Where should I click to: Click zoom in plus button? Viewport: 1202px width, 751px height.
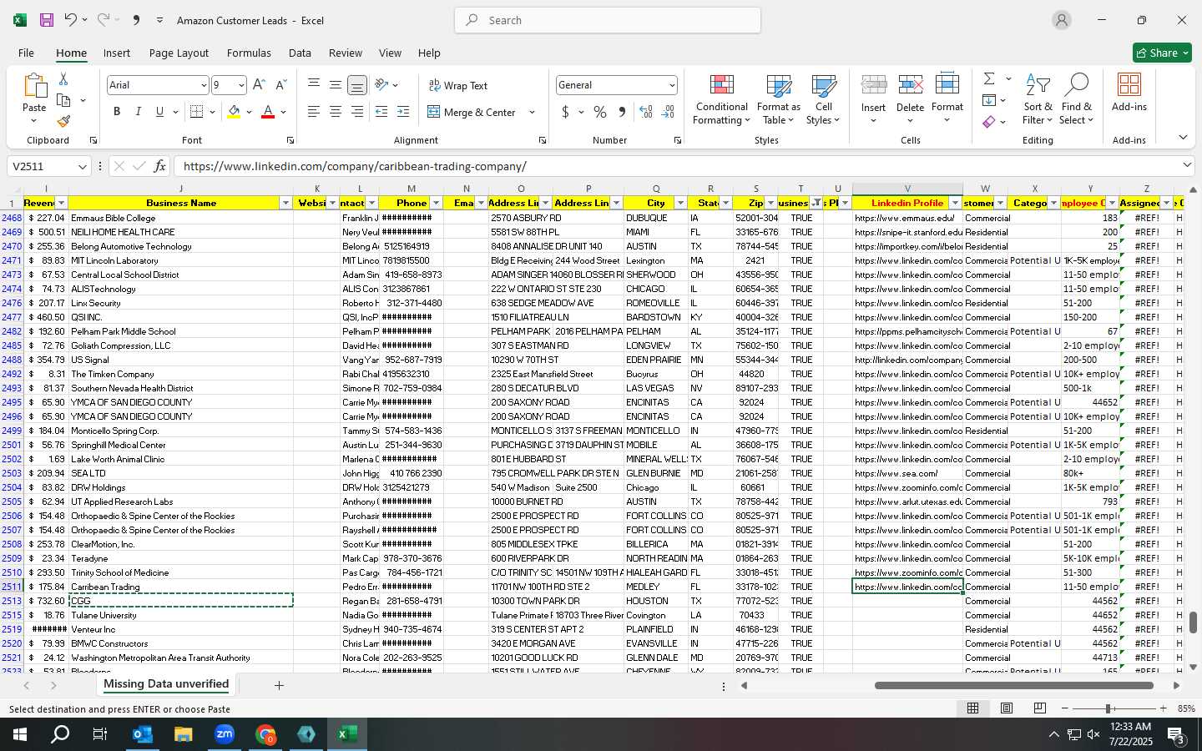click(x=1164, y=708)
